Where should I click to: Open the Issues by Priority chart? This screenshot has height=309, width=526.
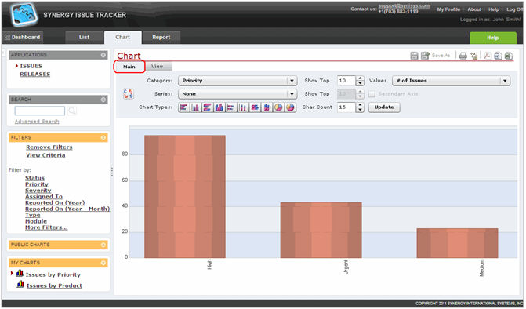pos(53,274)
